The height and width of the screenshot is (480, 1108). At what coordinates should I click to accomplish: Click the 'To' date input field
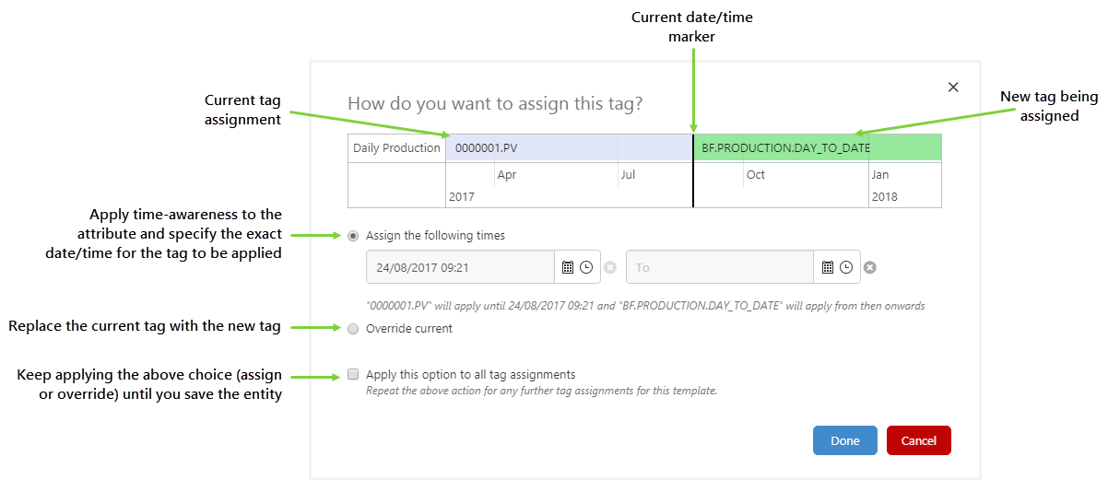click(719, 267)
